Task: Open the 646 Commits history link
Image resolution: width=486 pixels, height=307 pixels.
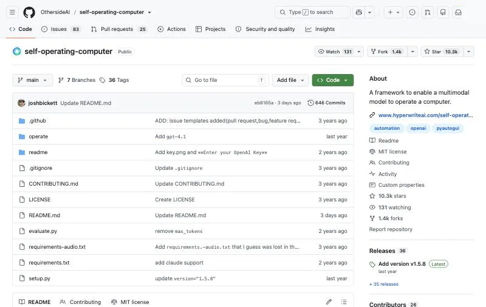Action: tap(326, 103)
